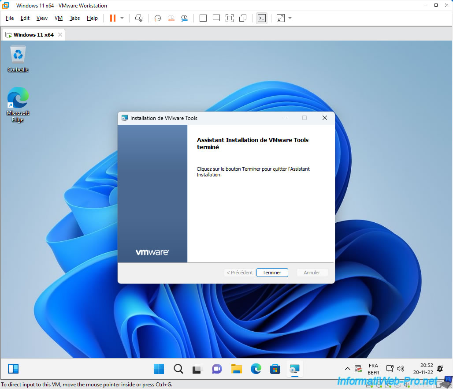Enter full screen mode icon
The image size is (453, 389).
tap(229, 18)
